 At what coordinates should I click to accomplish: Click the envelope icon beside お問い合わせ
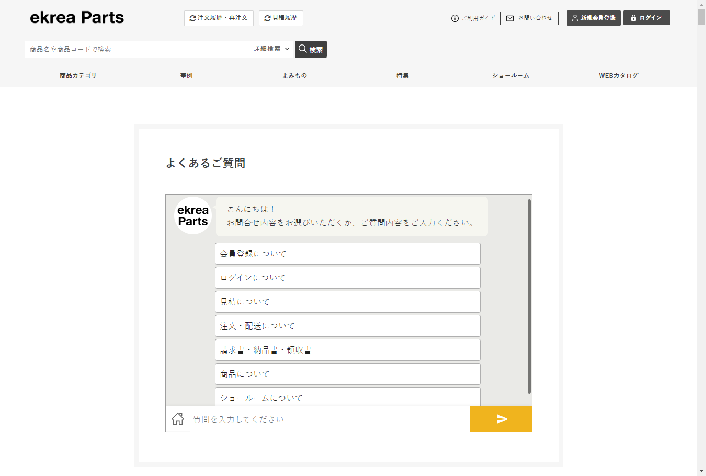tap(510, 18)
